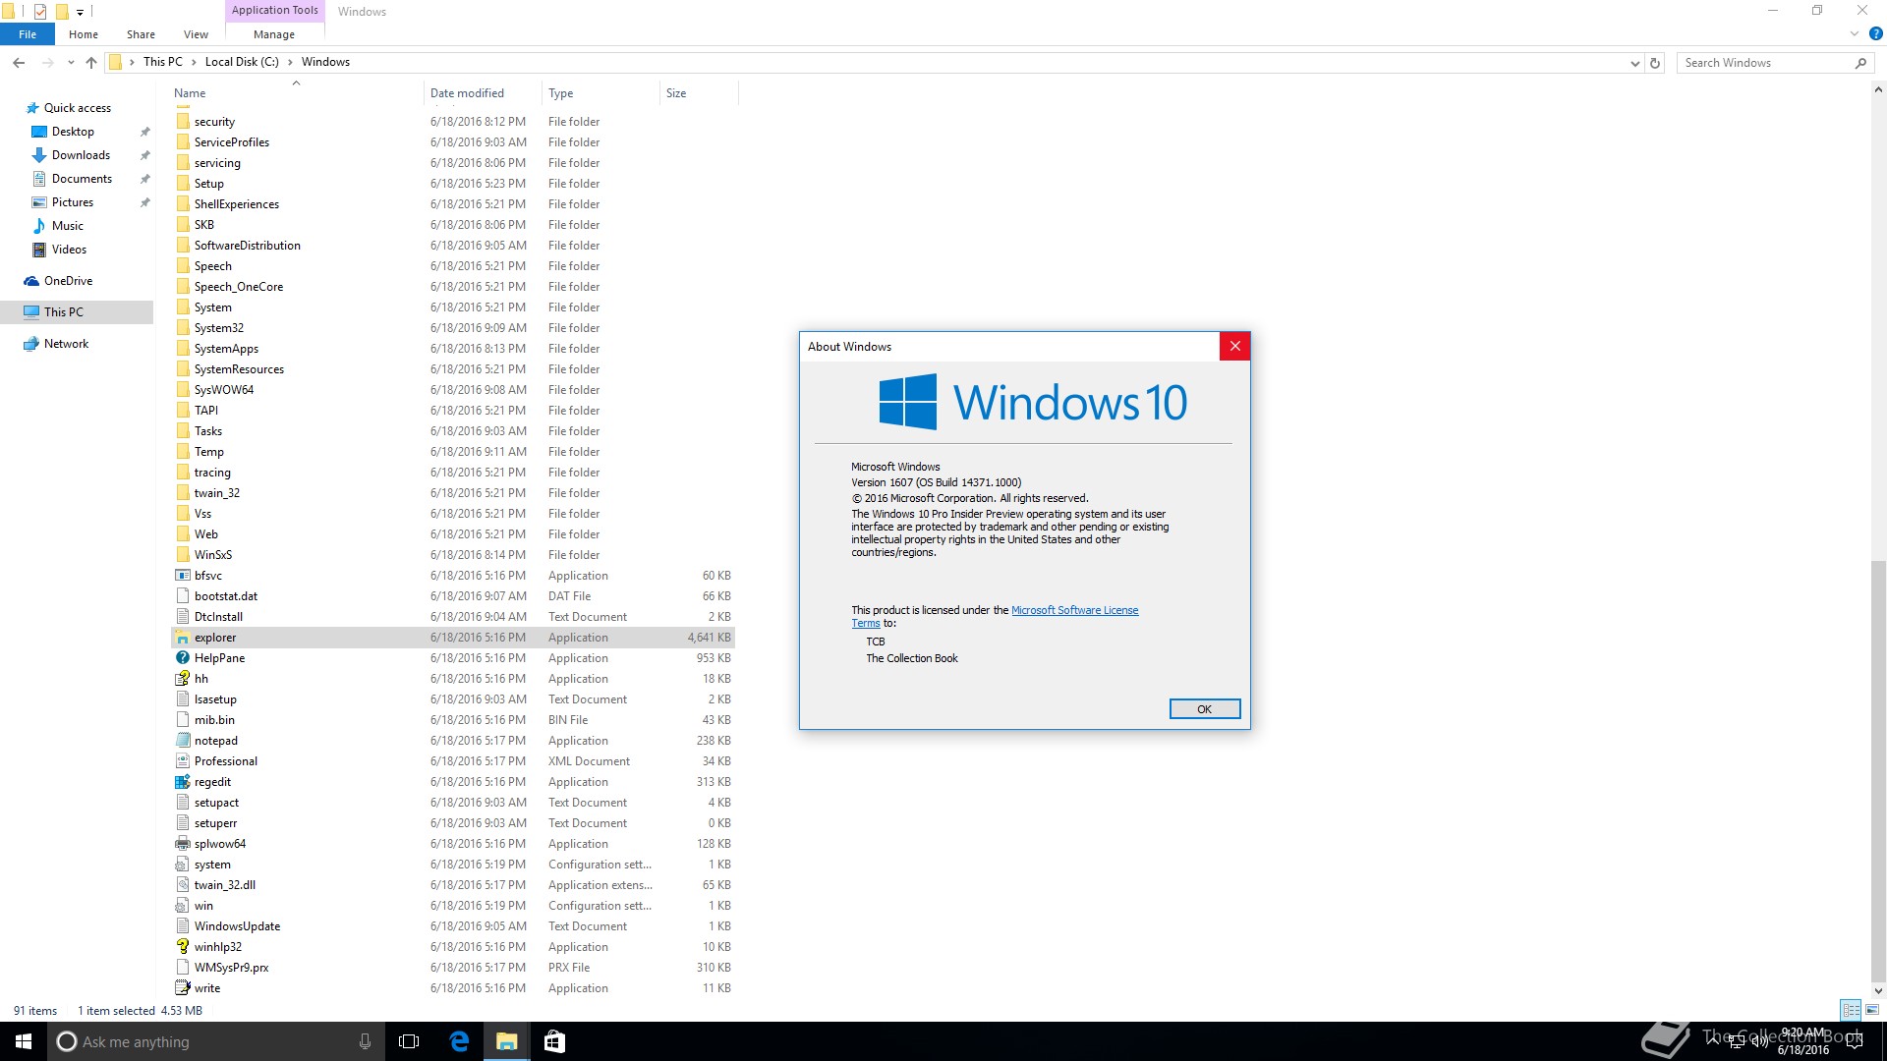Open the Store taskbar icon

[554, 1041]
